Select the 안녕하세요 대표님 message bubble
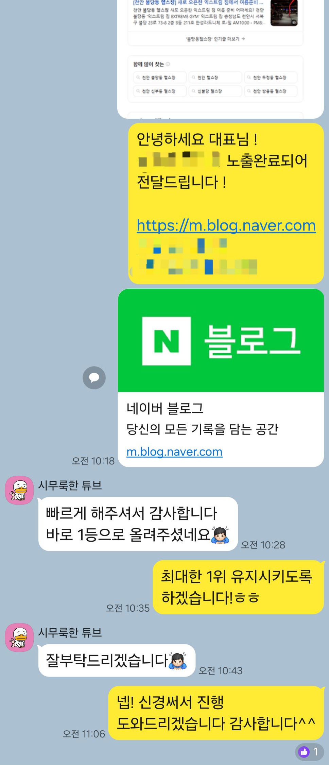Viewport: 329px width, 765px height. 226,203
